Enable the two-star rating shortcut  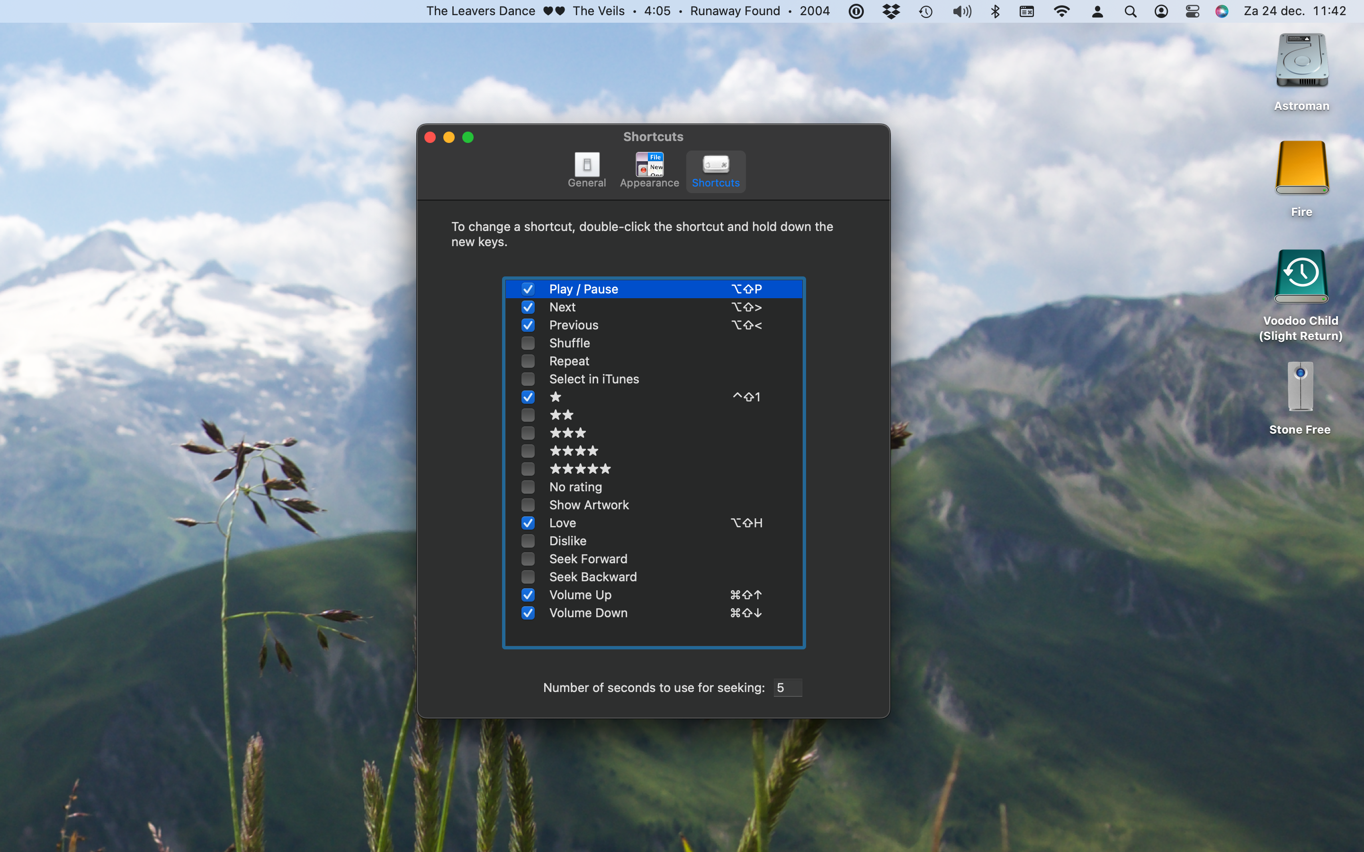click(528, 415)
